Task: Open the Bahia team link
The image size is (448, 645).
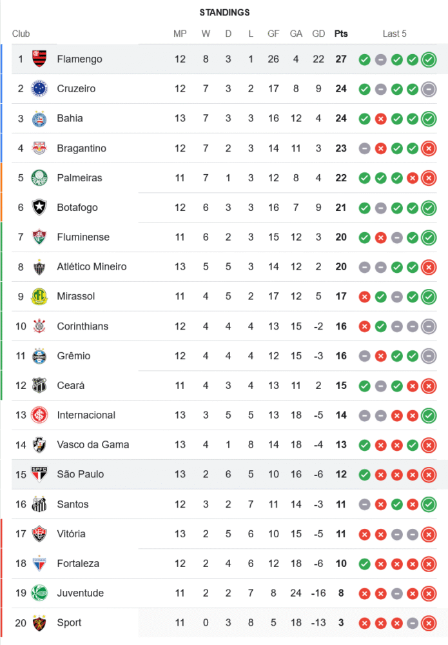Action: [70, 119]
